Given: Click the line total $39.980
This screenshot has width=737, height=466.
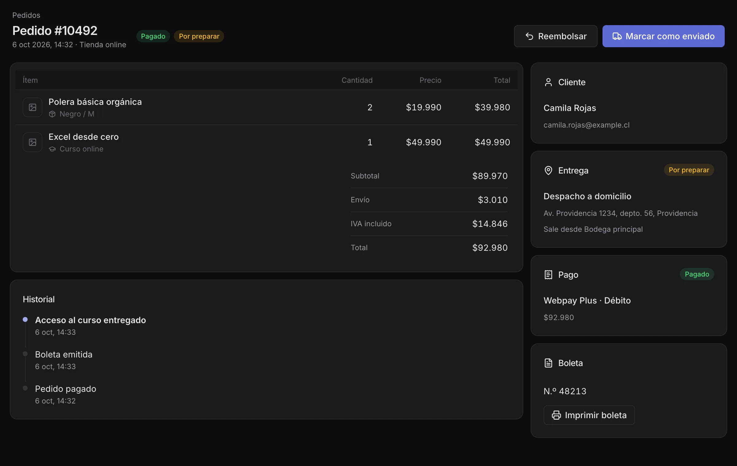Looking at the screenshot, I should (492, 107).
